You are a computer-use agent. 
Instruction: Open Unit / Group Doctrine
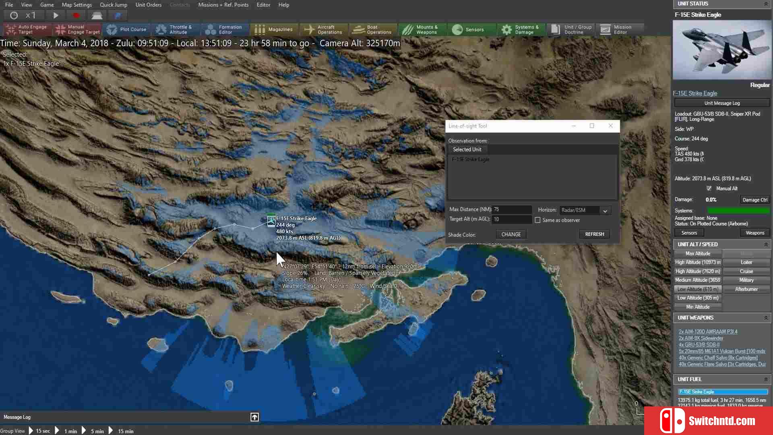click(570, 29)
